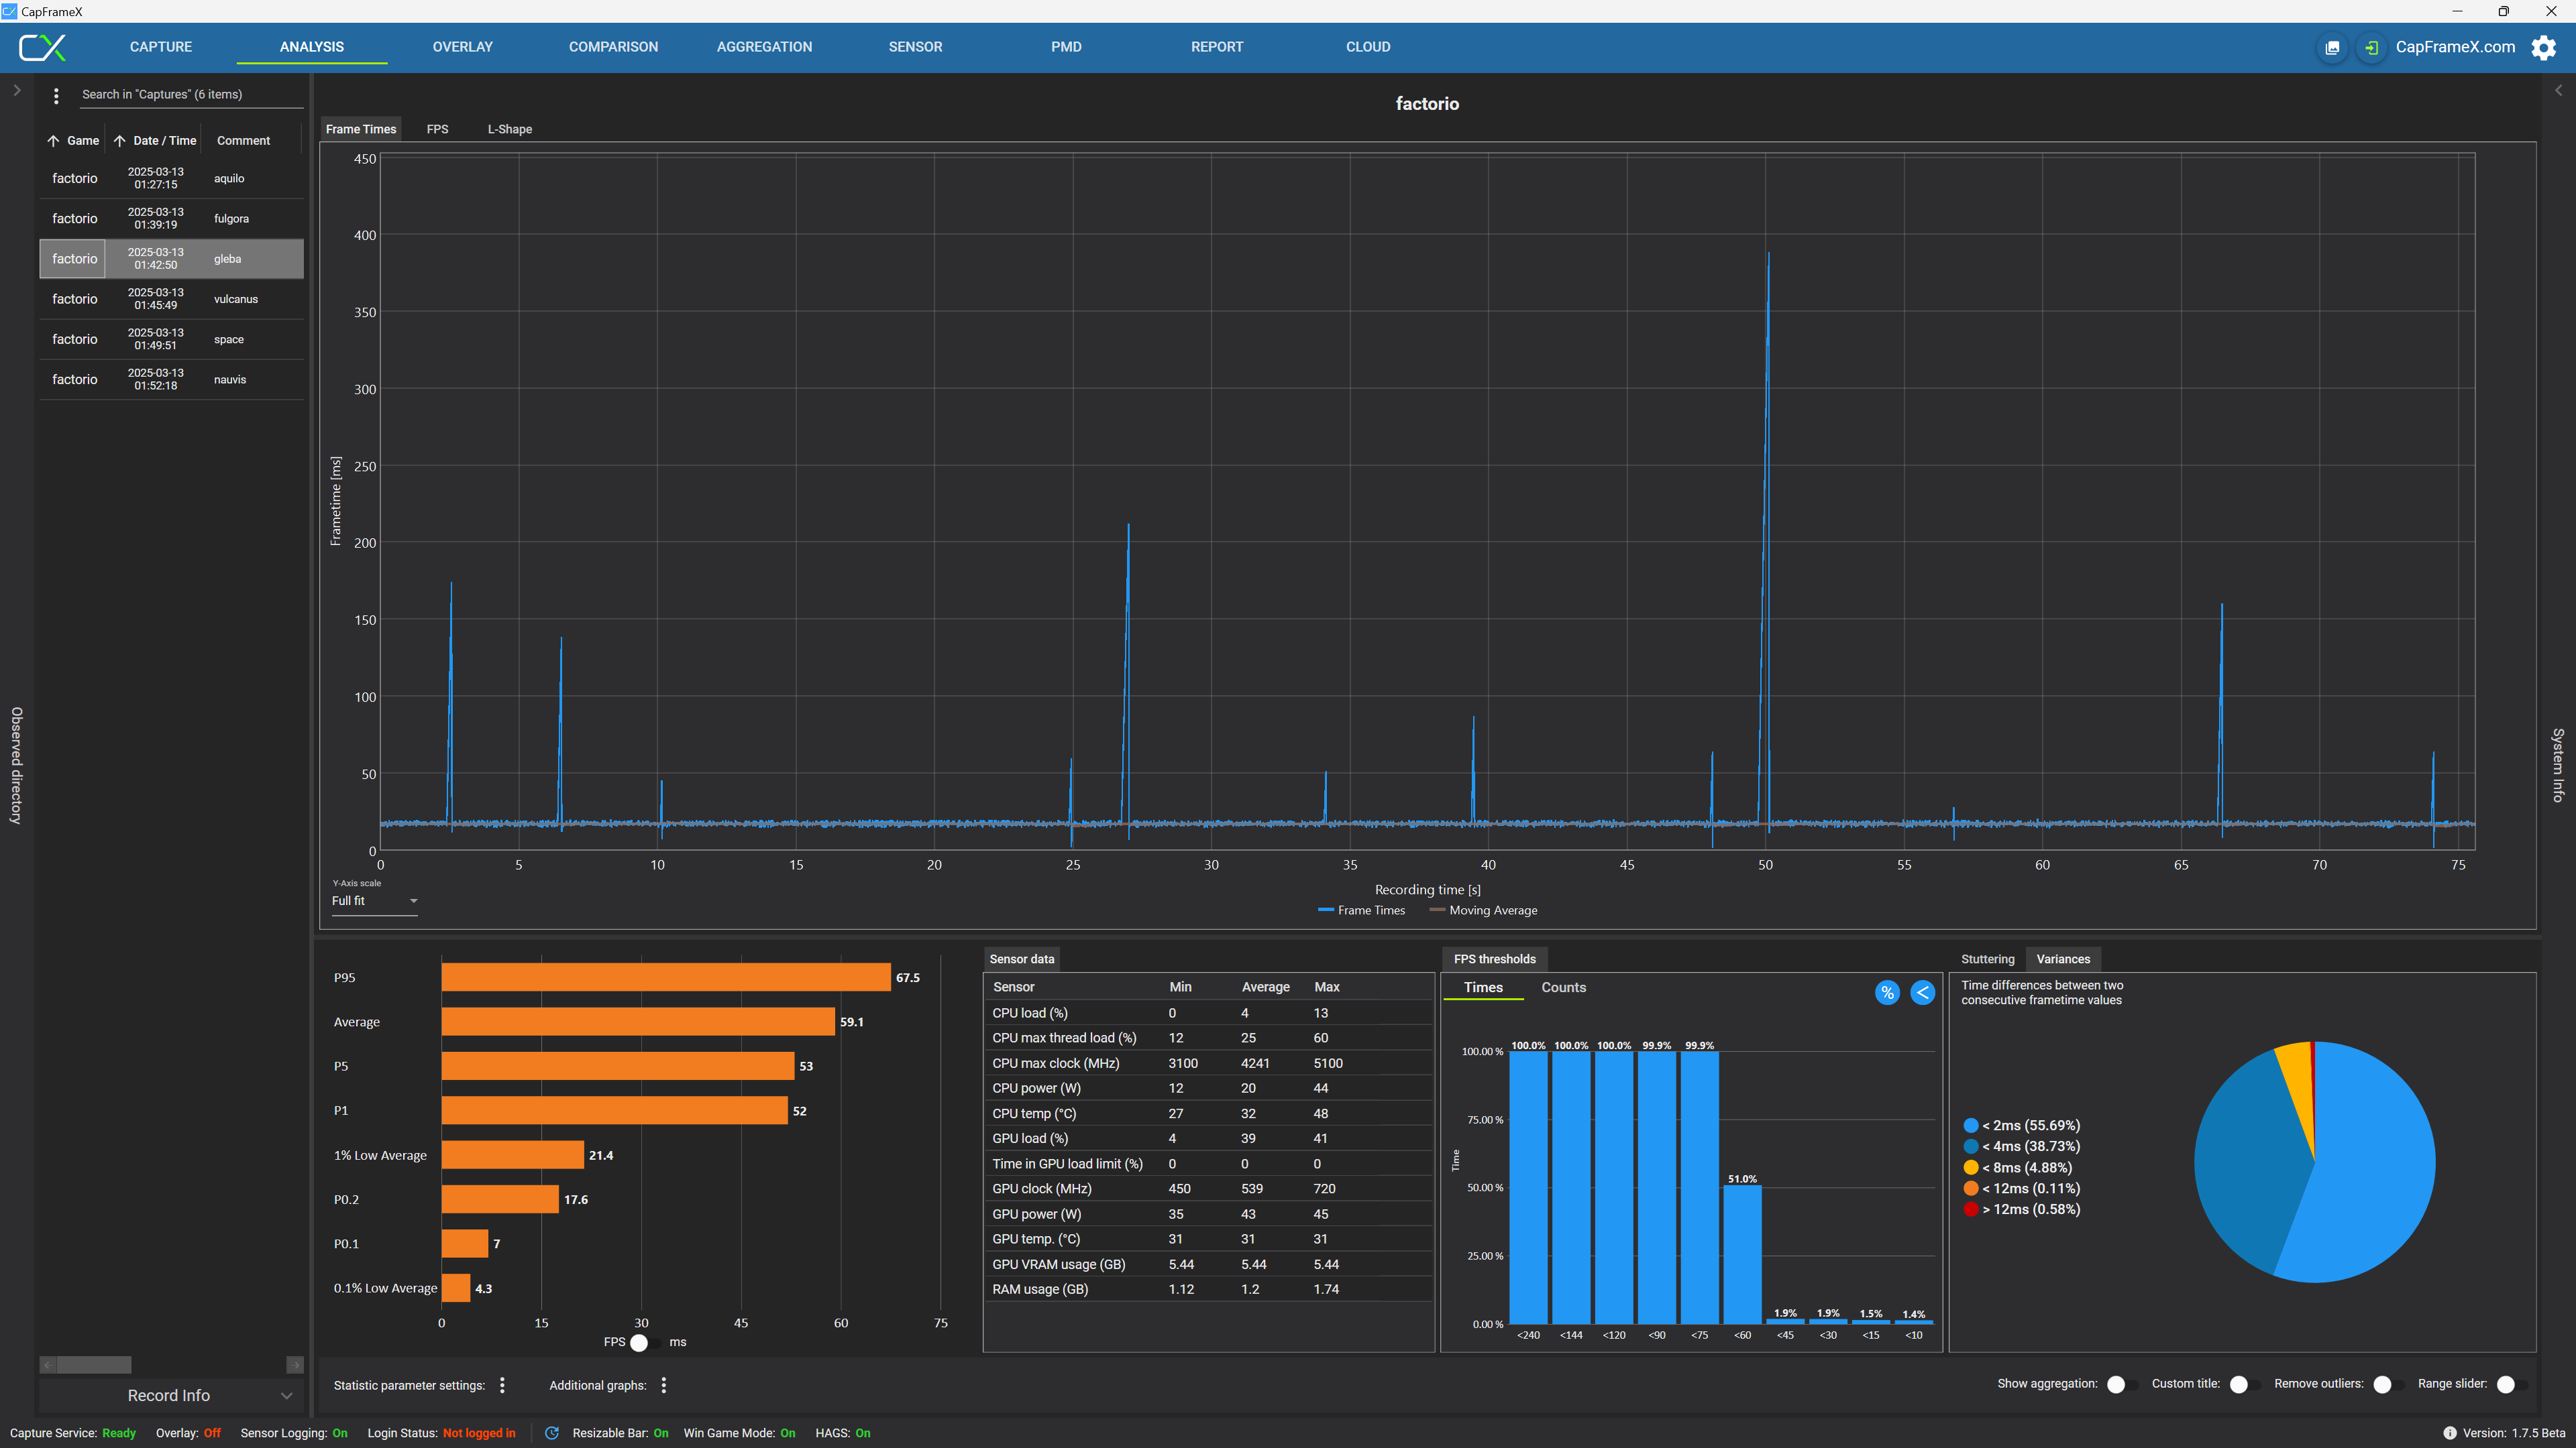Click the app icon in title bar

coord(10,11)
